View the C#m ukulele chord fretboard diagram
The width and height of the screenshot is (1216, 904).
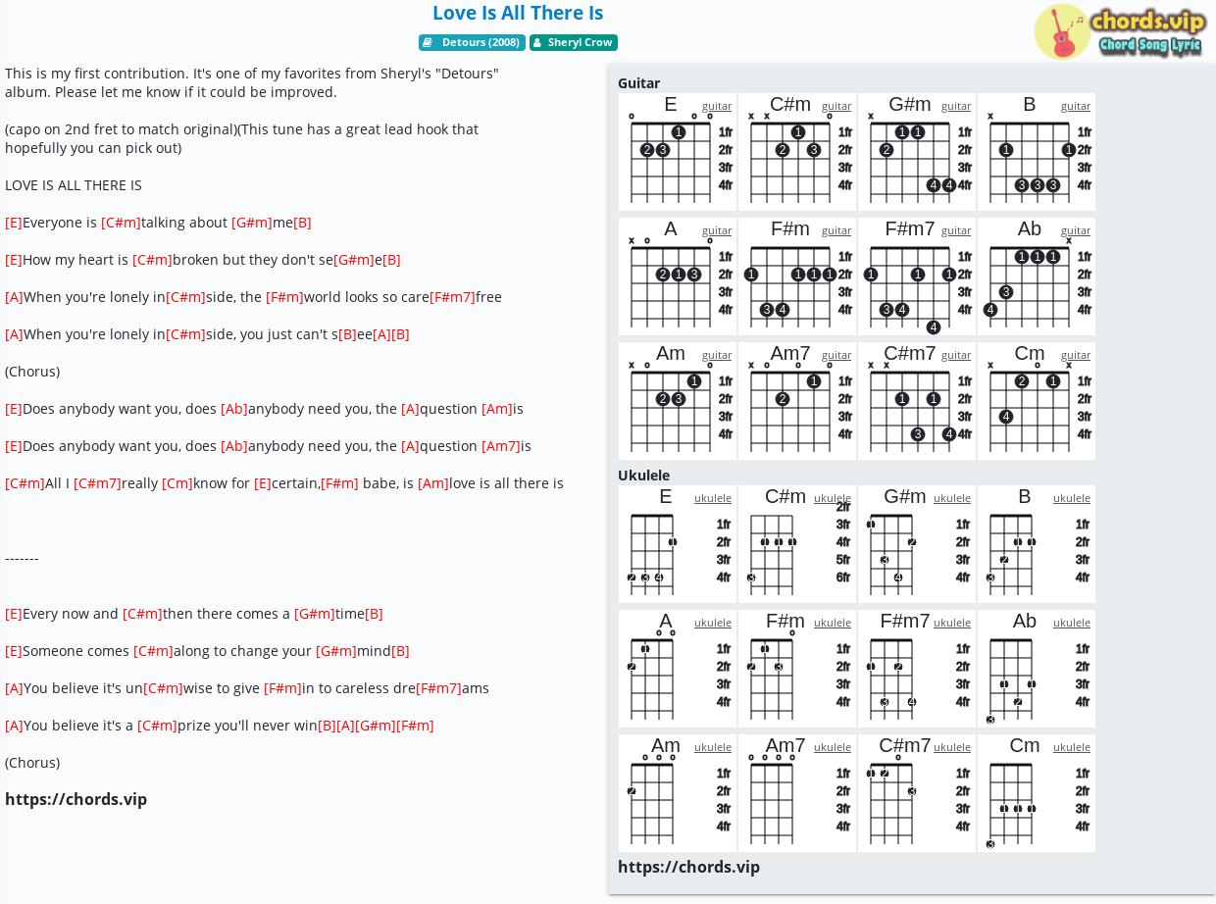coord(797,544)
